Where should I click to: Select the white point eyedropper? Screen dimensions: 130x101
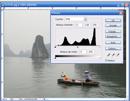[x=118, y=55]
